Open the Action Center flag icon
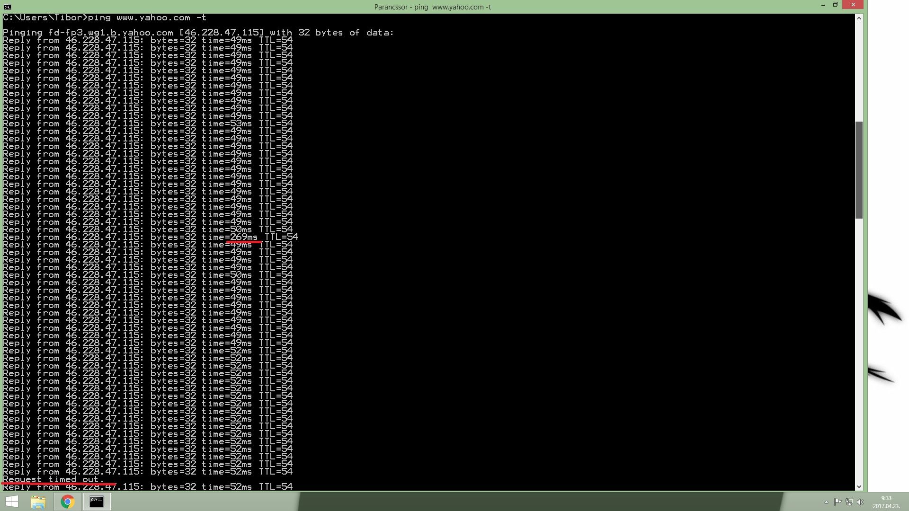The image size is (909, 511). click(x=838, y=502)
